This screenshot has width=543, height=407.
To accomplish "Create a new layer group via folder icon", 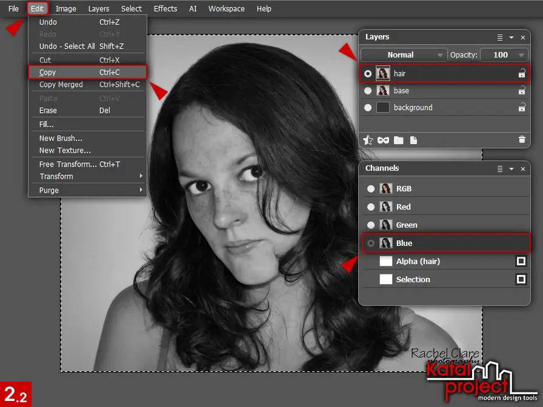I will click(398, 140).
